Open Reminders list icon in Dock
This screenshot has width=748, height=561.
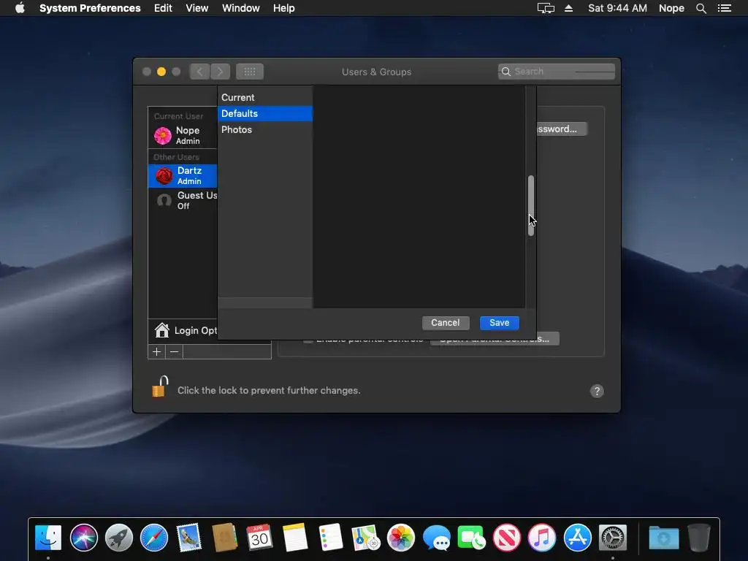point(330,538)
